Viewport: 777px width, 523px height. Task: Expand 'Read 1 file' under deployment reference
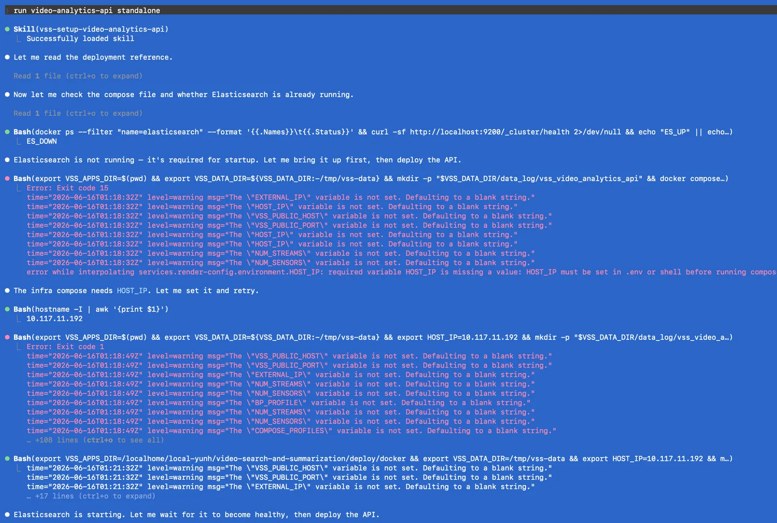coord(78,76)
